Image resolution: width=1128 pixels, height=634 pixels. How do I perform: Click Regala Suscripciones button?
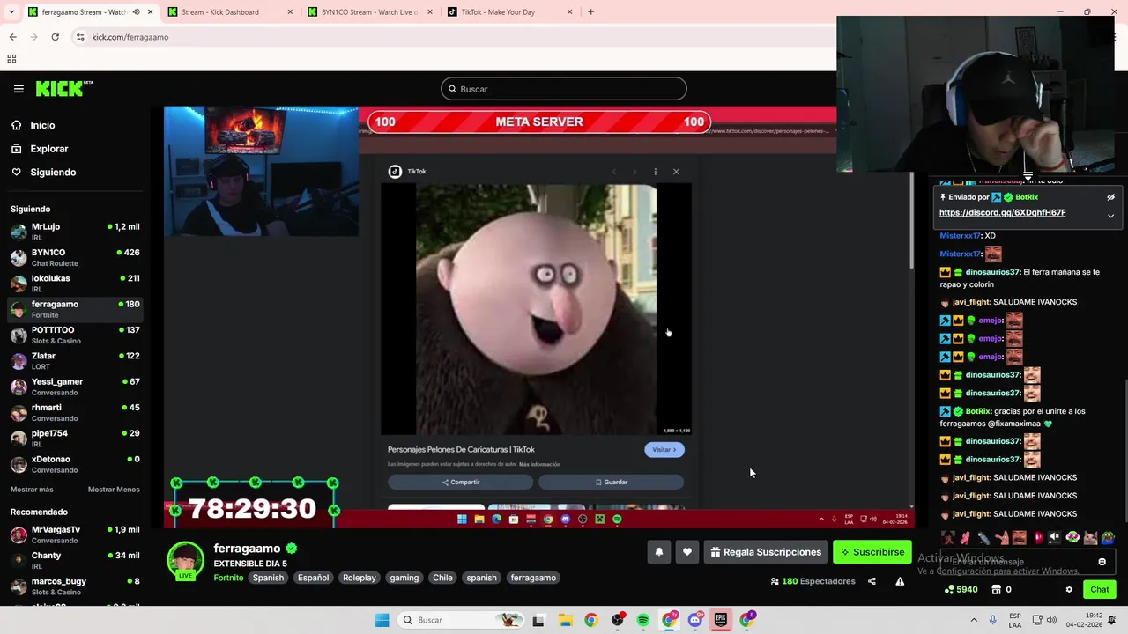point(766,552)
